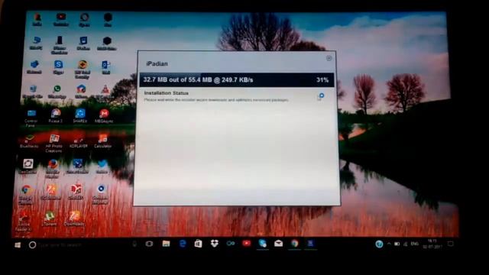Image resolution: width=489 pixels, height=275 pixels.
Task: Open the Adobe Reader desktop shortcut
Action: pos(24,222)
